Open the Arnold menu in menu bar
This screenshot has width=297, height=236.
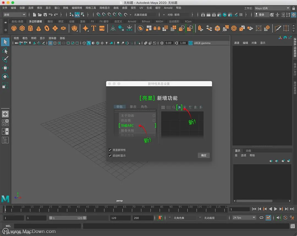pyautogui.click(x=168, y=8)
